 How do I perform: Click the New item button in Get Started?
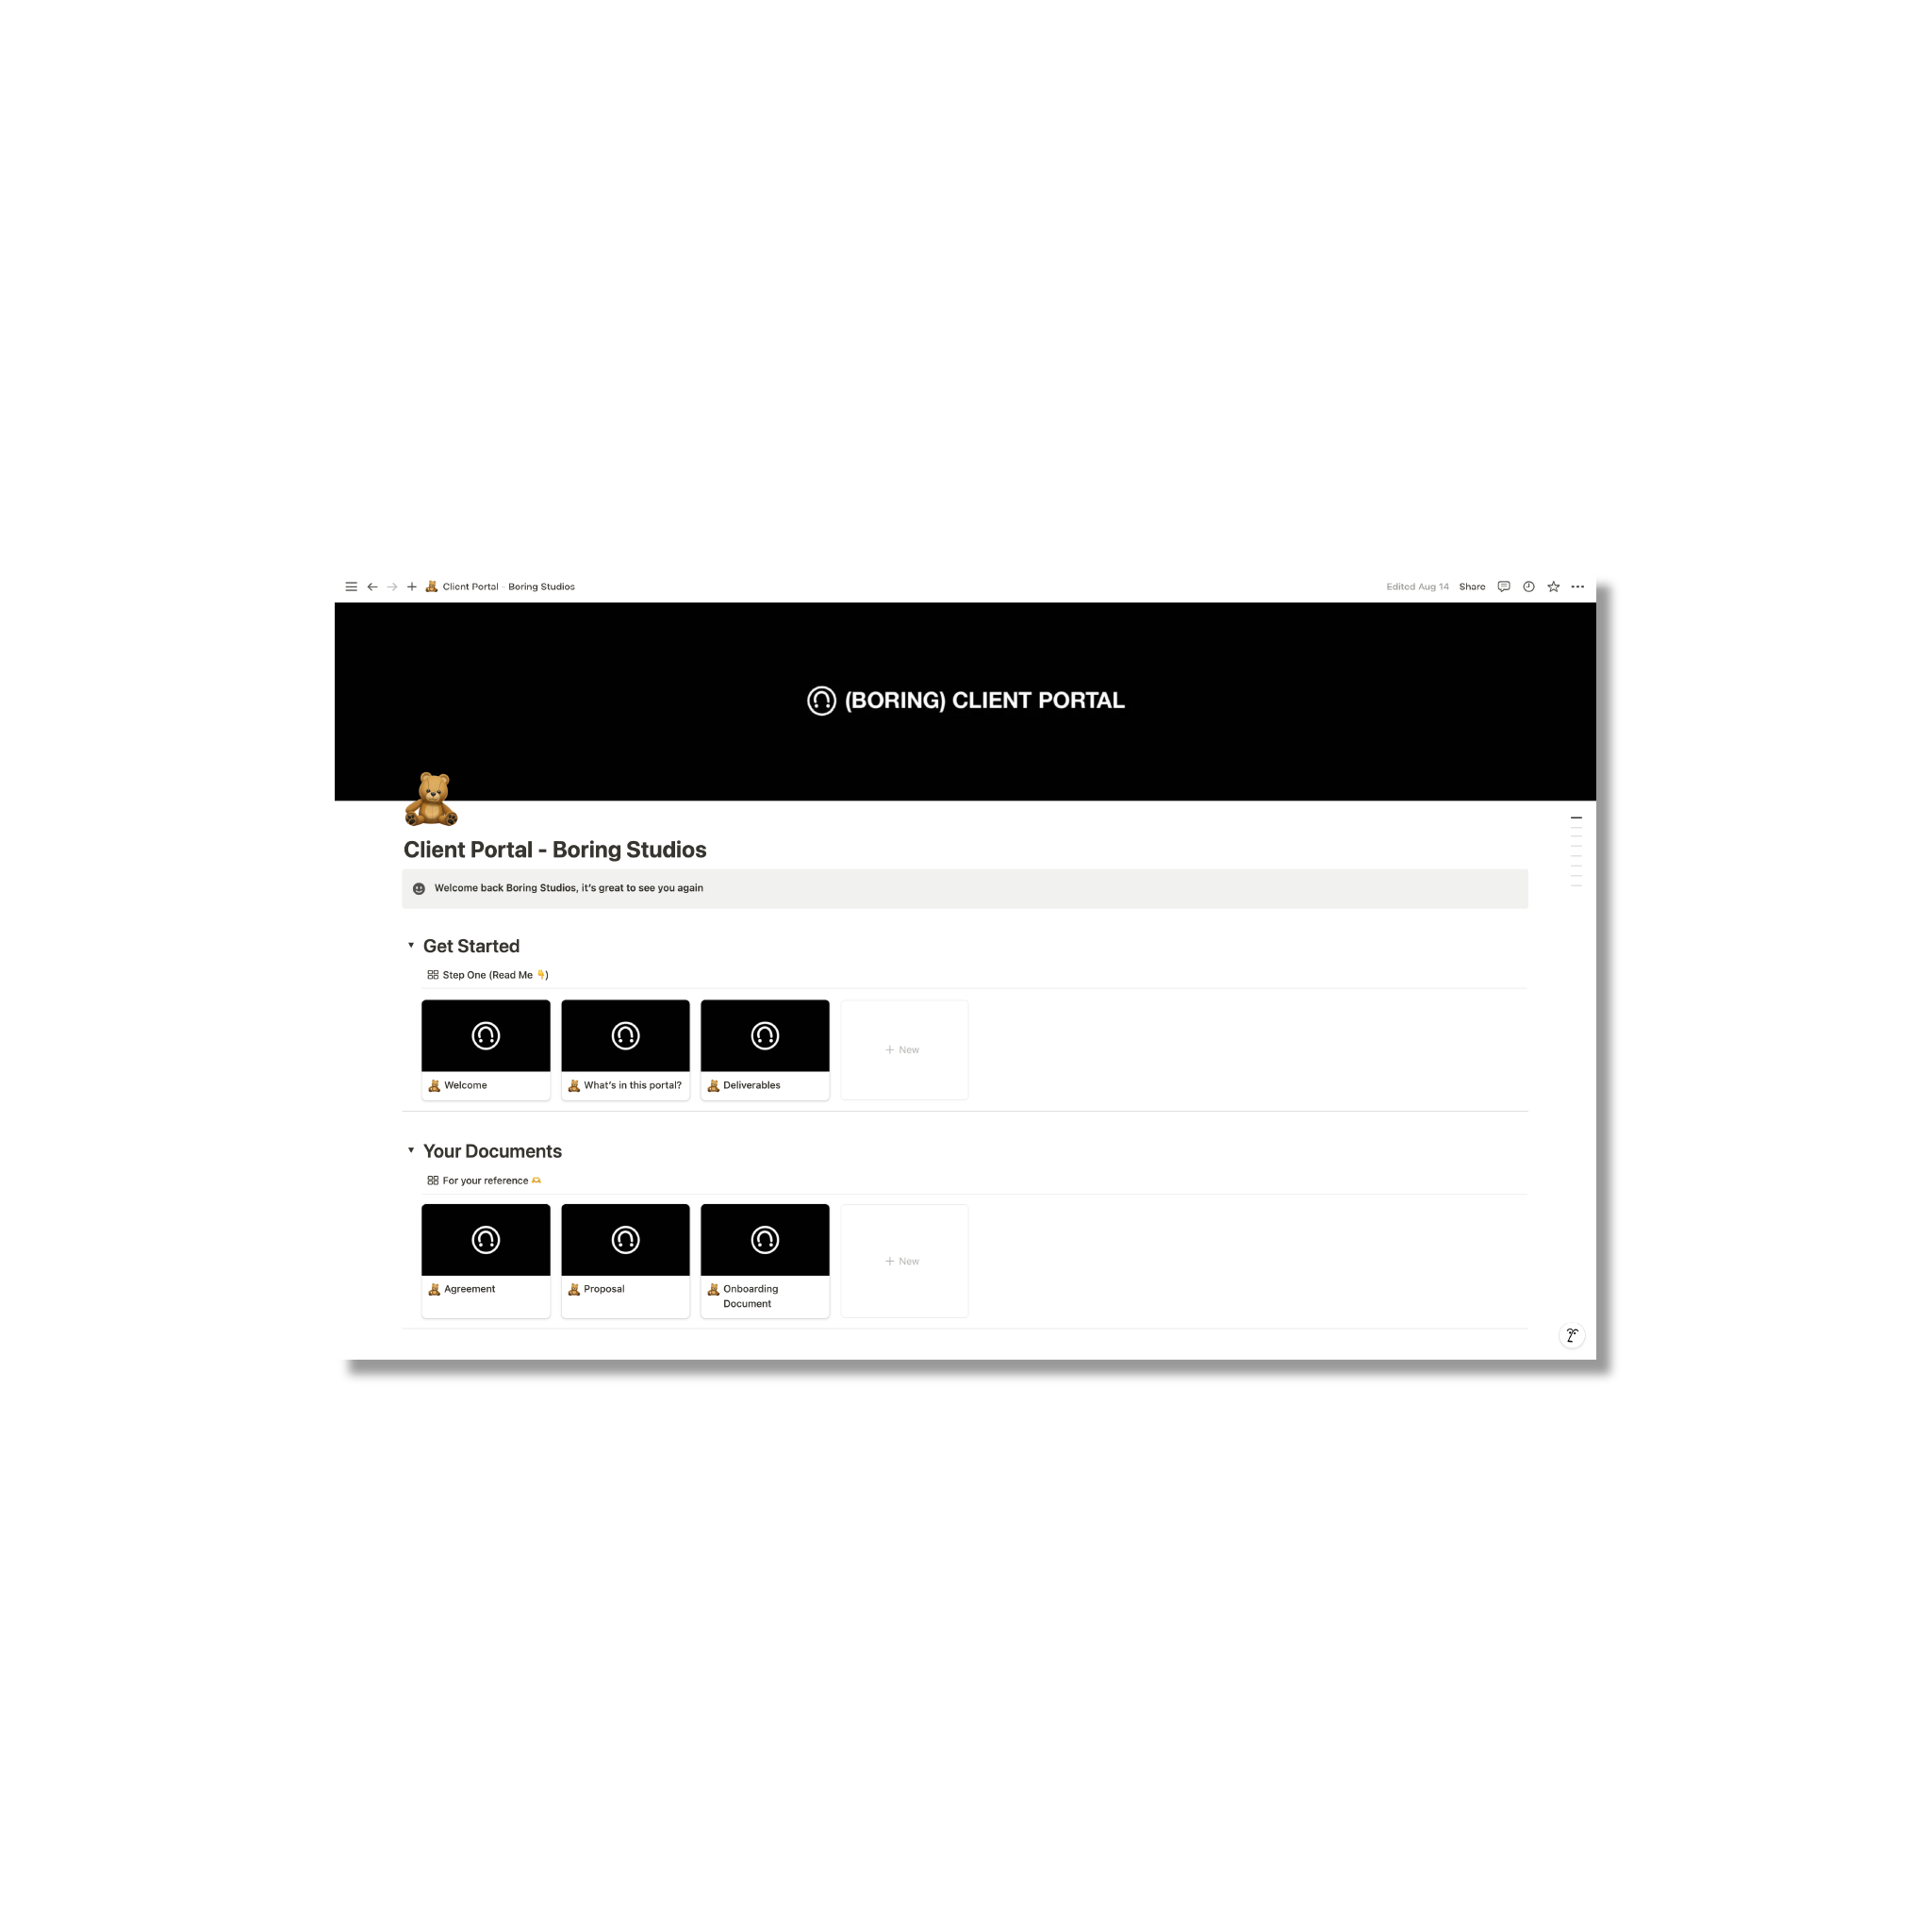point(903,1049)
